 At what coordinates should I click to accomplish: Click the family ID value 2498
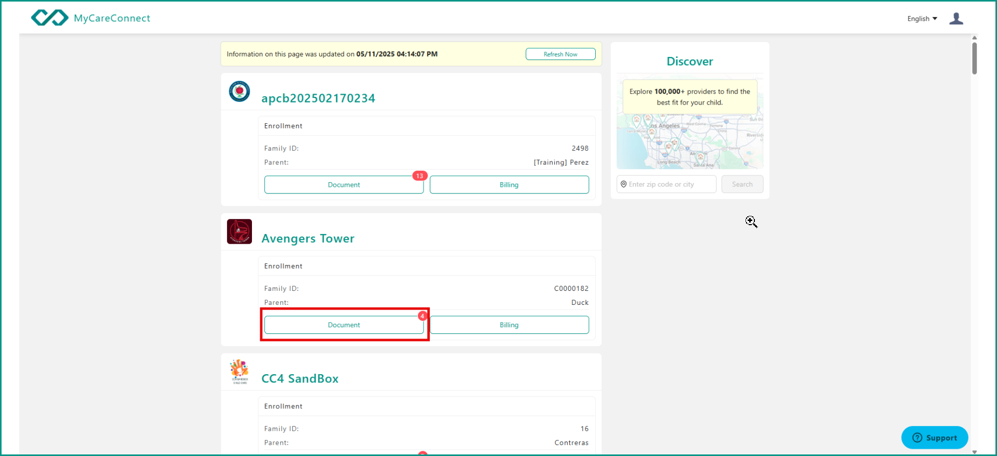pyautogui.click(x=580, y=148)
